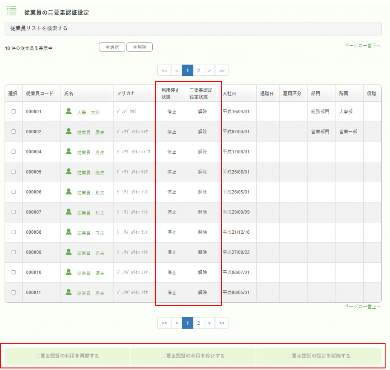Click 二要素認証の利用を停止する button
This screenshot has height=370, width=390.
(193, 356)
